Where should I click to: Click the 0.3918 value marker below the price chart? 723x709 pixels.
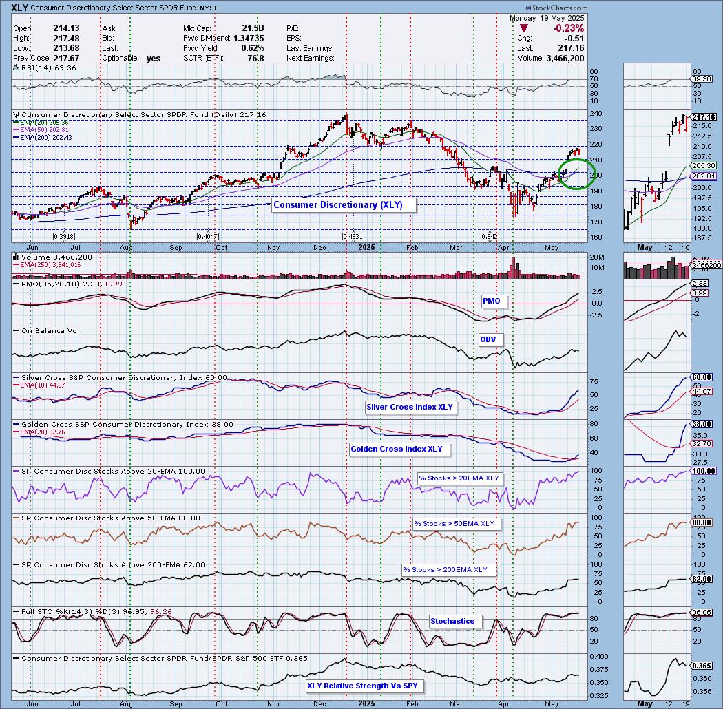pyautogui.click(x=64, y=236)
